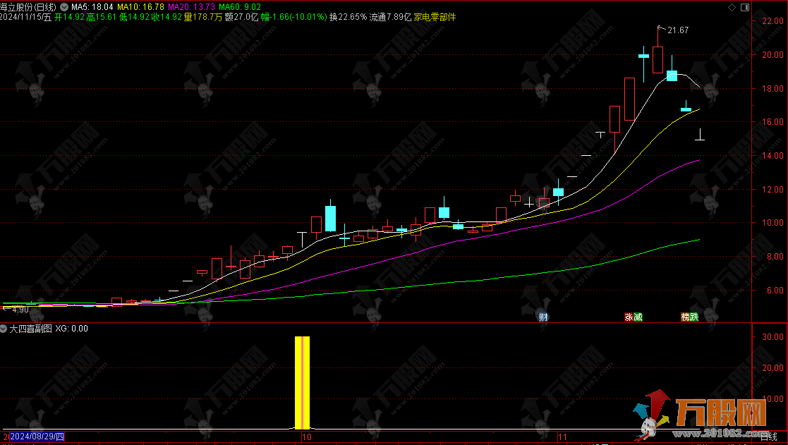Click the 14.00 price axis label
This screenshot has height=445, width=788.
click(x=773, y=156)
